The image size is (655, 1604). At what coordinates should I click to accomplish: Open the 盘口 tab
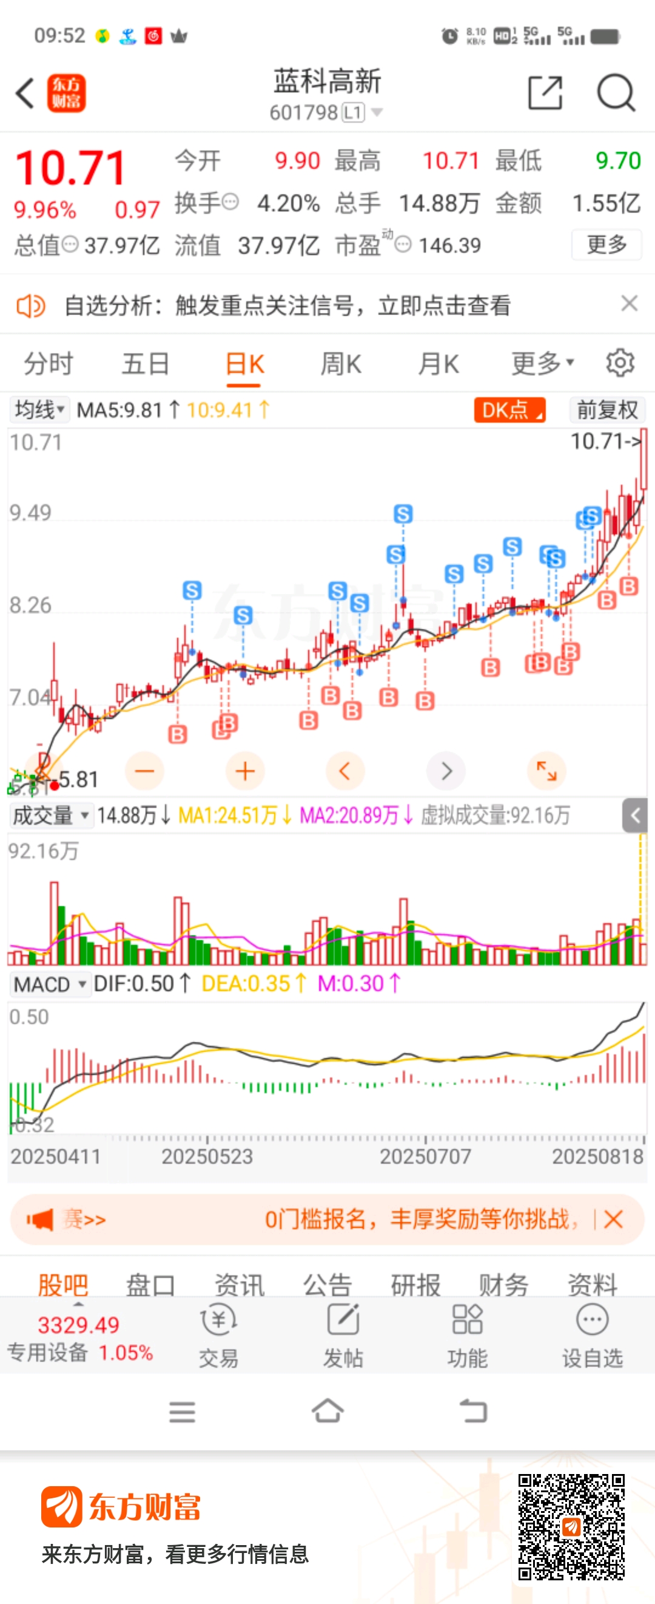[151, 1284]
